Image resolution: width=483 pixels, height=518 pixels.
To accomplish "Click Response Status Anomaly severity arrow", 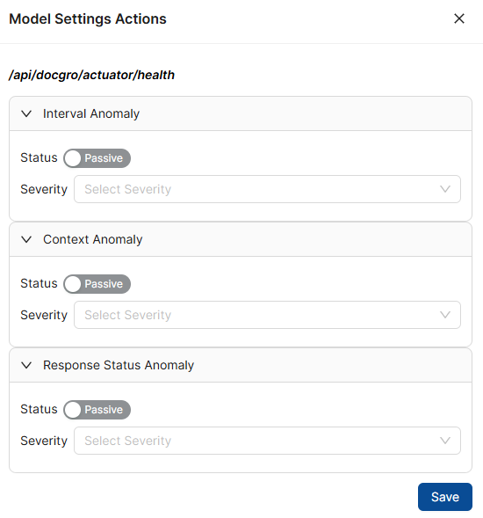I will coord(445,441).
